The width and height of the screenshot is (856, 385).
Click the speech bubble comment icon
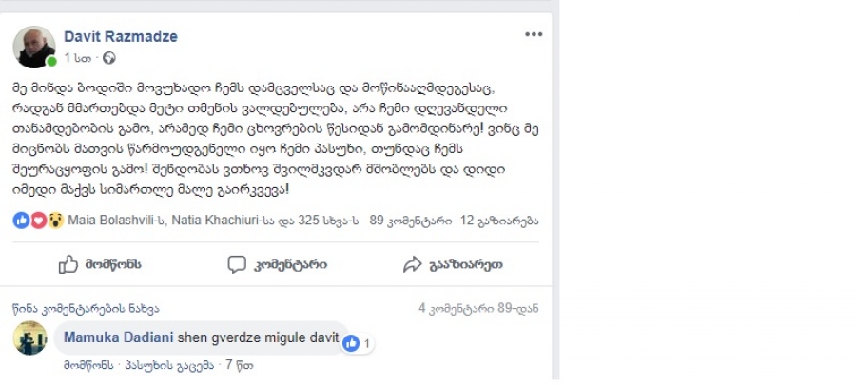coord(237,264)
